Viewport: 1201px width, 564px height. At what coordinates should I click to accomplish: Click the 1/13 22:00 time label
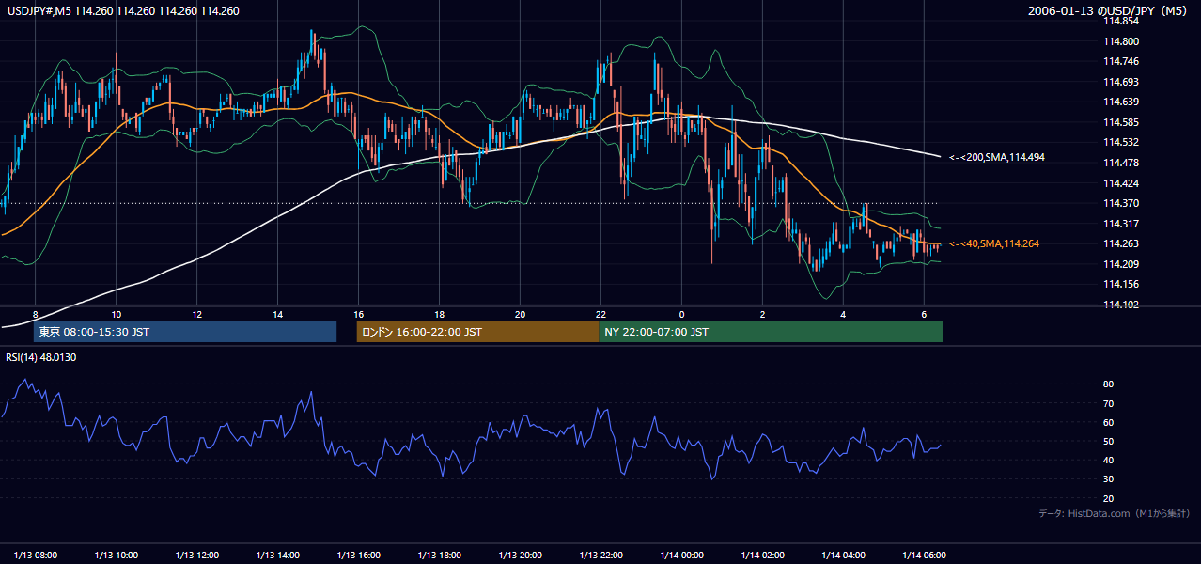(x=600, y=555)
